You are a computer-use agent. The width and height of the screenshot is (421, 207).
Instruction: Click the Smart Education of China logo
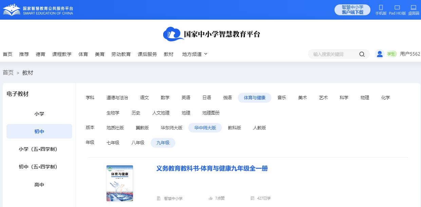click(x=38, y=10)
